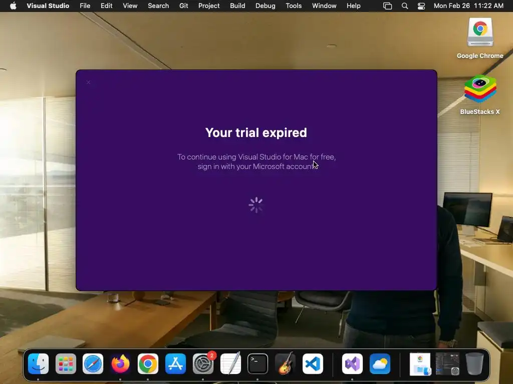Open Finder from the Dock

(38, 363)
